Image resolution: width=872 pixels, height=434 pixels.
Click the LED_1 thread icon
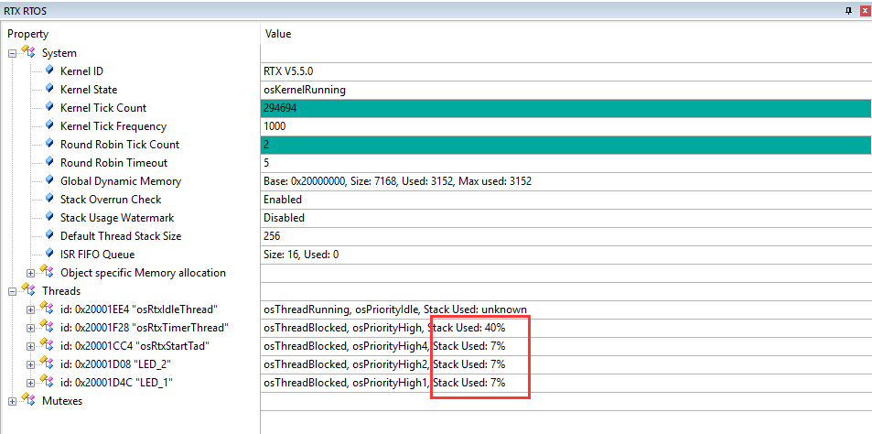(x=47, y=381)
